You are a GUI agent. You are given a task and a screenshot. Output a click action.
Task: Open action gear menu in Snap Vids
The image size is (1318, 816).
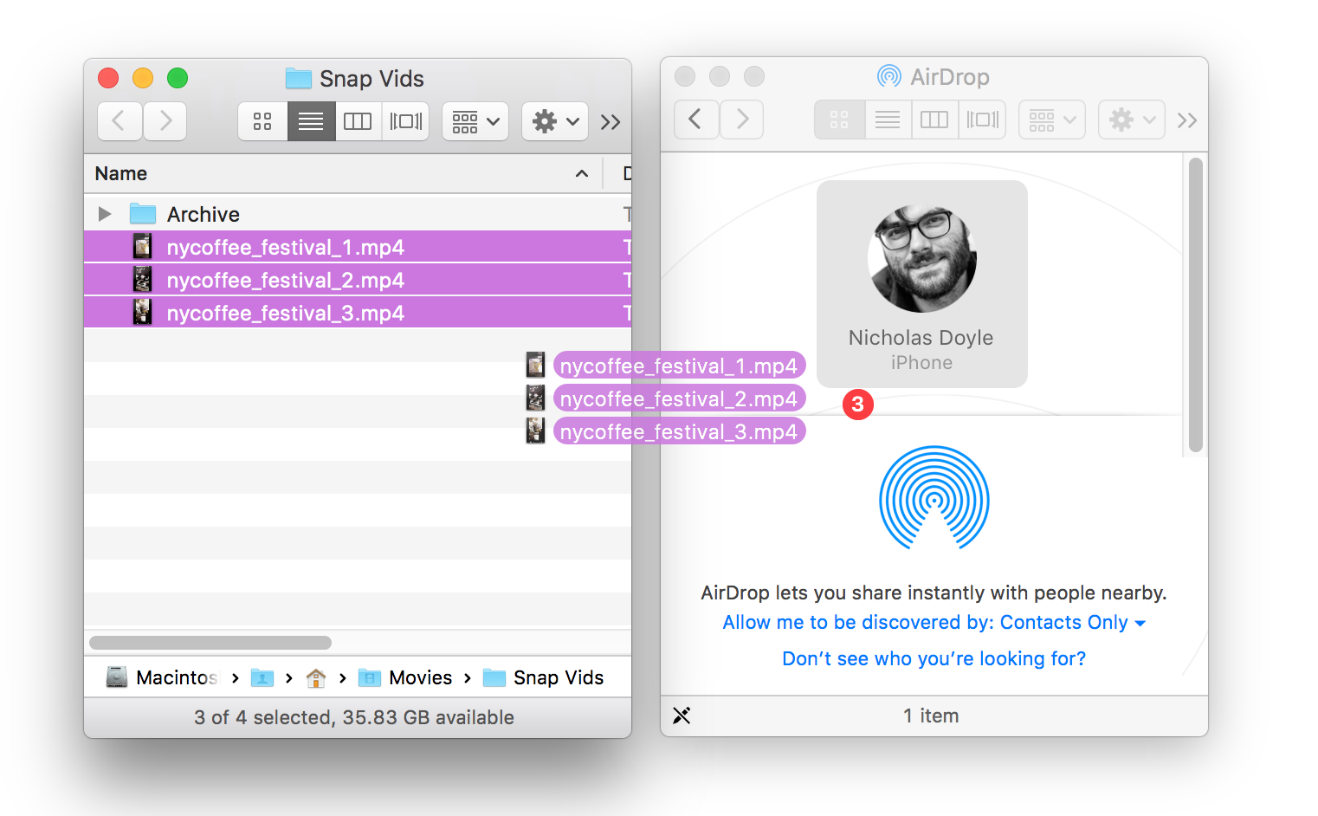[555, 121]
